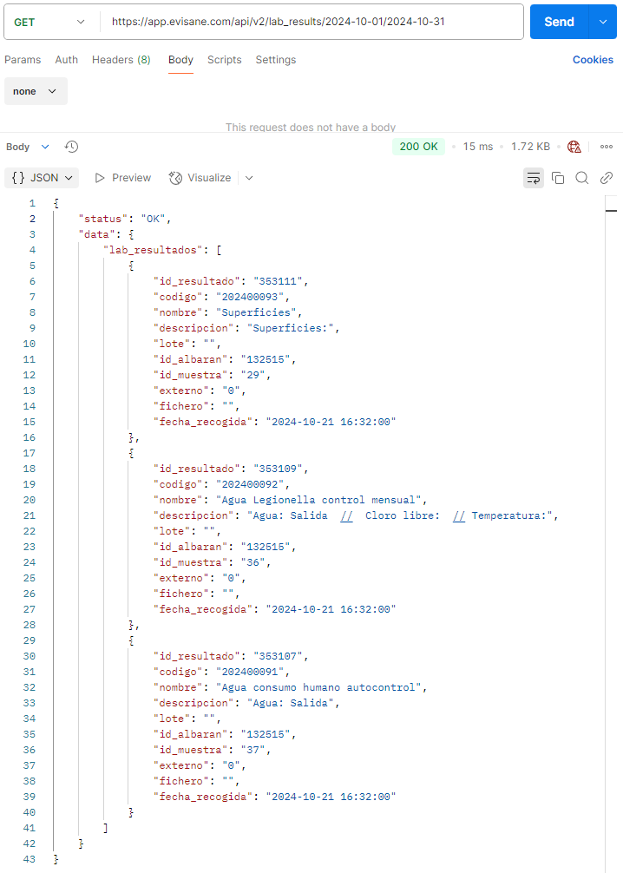This screenshot has width=623, height=873.
Task: Open the Visualize response view
Action: coord(200,178)
